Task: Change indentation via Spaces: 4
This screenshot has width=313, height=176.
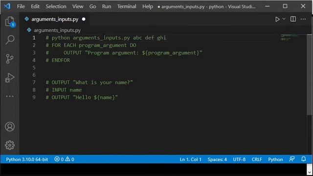Action: 217,159
